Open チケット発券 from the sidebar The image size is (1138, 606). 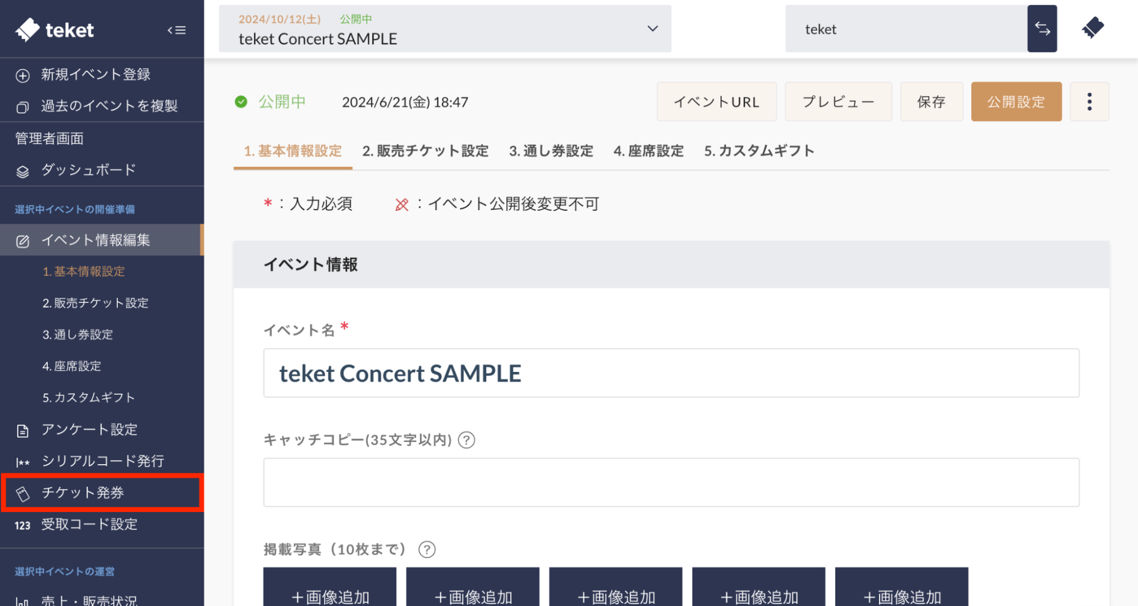click(102, 493)
